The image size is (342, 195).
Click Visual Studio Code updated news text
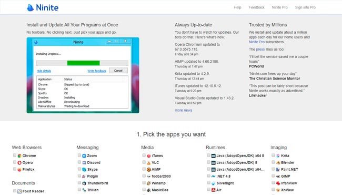(x=204, y=98)
